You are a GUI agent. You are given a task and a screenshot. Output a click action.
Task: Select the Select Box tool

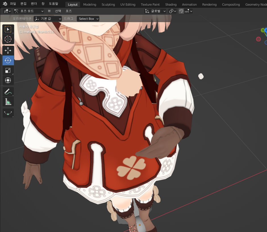[8, 29]
